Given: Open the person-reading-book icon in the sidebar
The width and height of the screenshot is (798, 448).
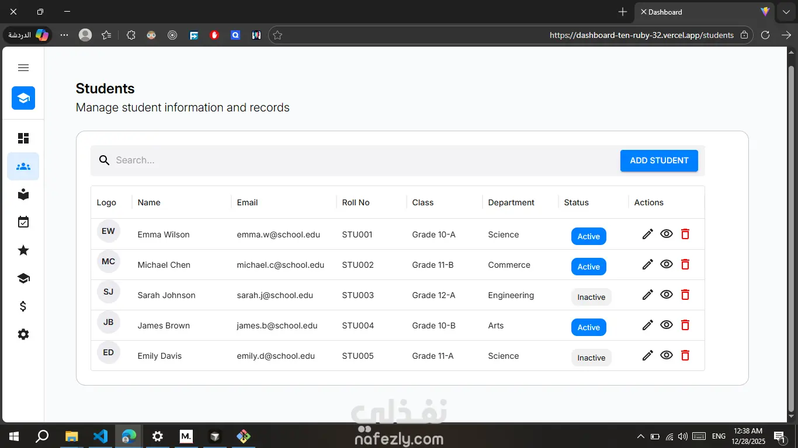Looking at the screenshot, I should point(23,194).
